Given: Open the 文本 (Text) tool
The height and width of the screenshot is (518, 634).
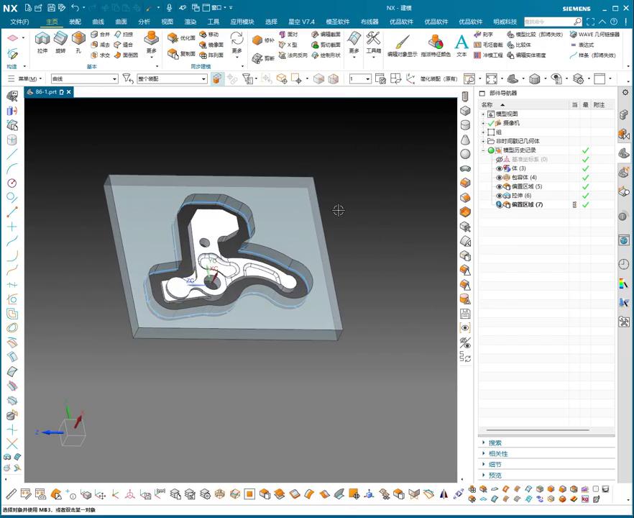Looking at the screenshot, I should [x=461, y=43].
